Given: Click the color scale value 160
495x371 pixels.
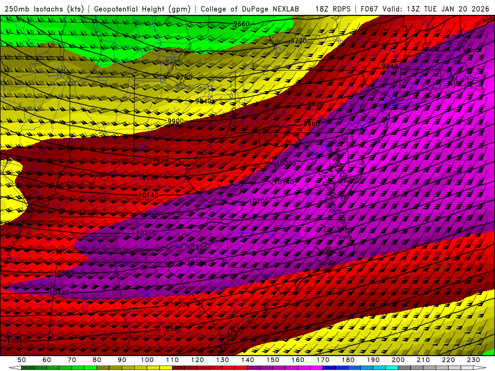Looking at the screenshot, I should click(298, 360).
